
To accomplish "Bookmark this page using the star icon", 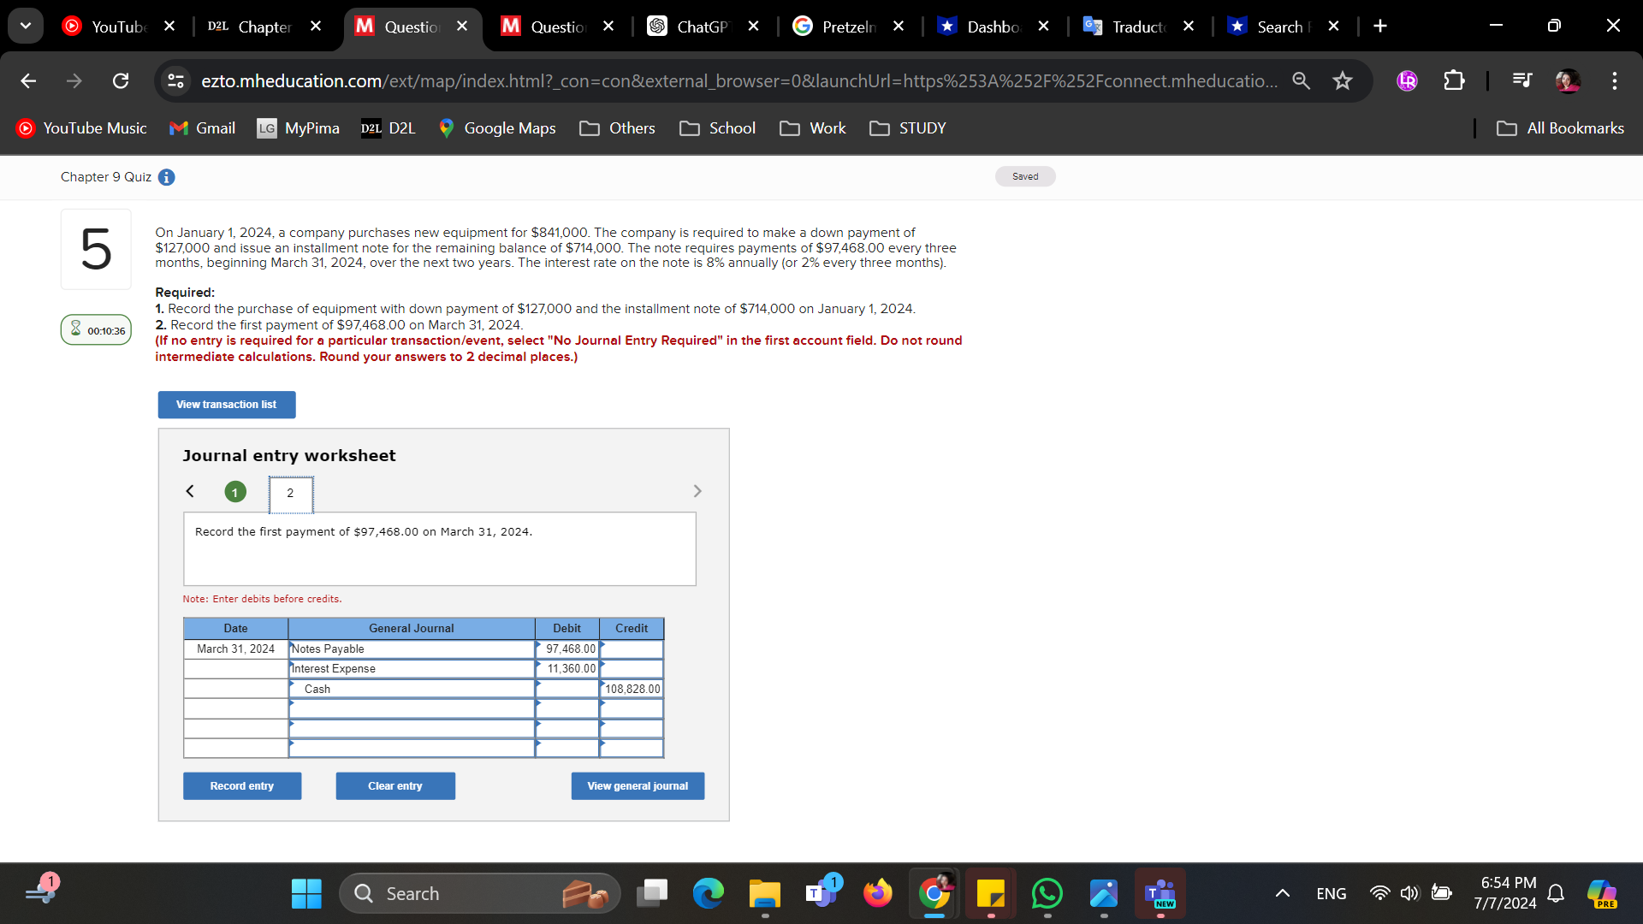I will click(x=1343, y=80).
